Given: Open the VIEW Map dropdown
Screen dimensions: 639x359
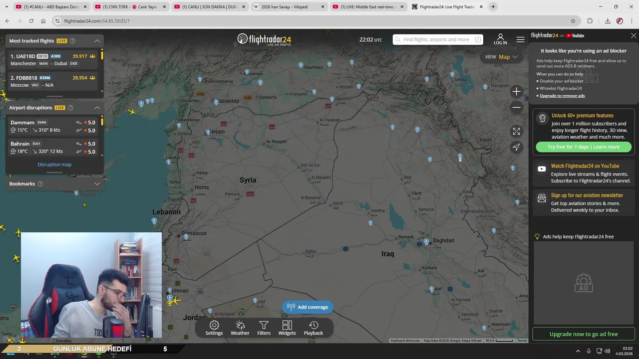Looking at the screenshot, I should click(502, 57).
